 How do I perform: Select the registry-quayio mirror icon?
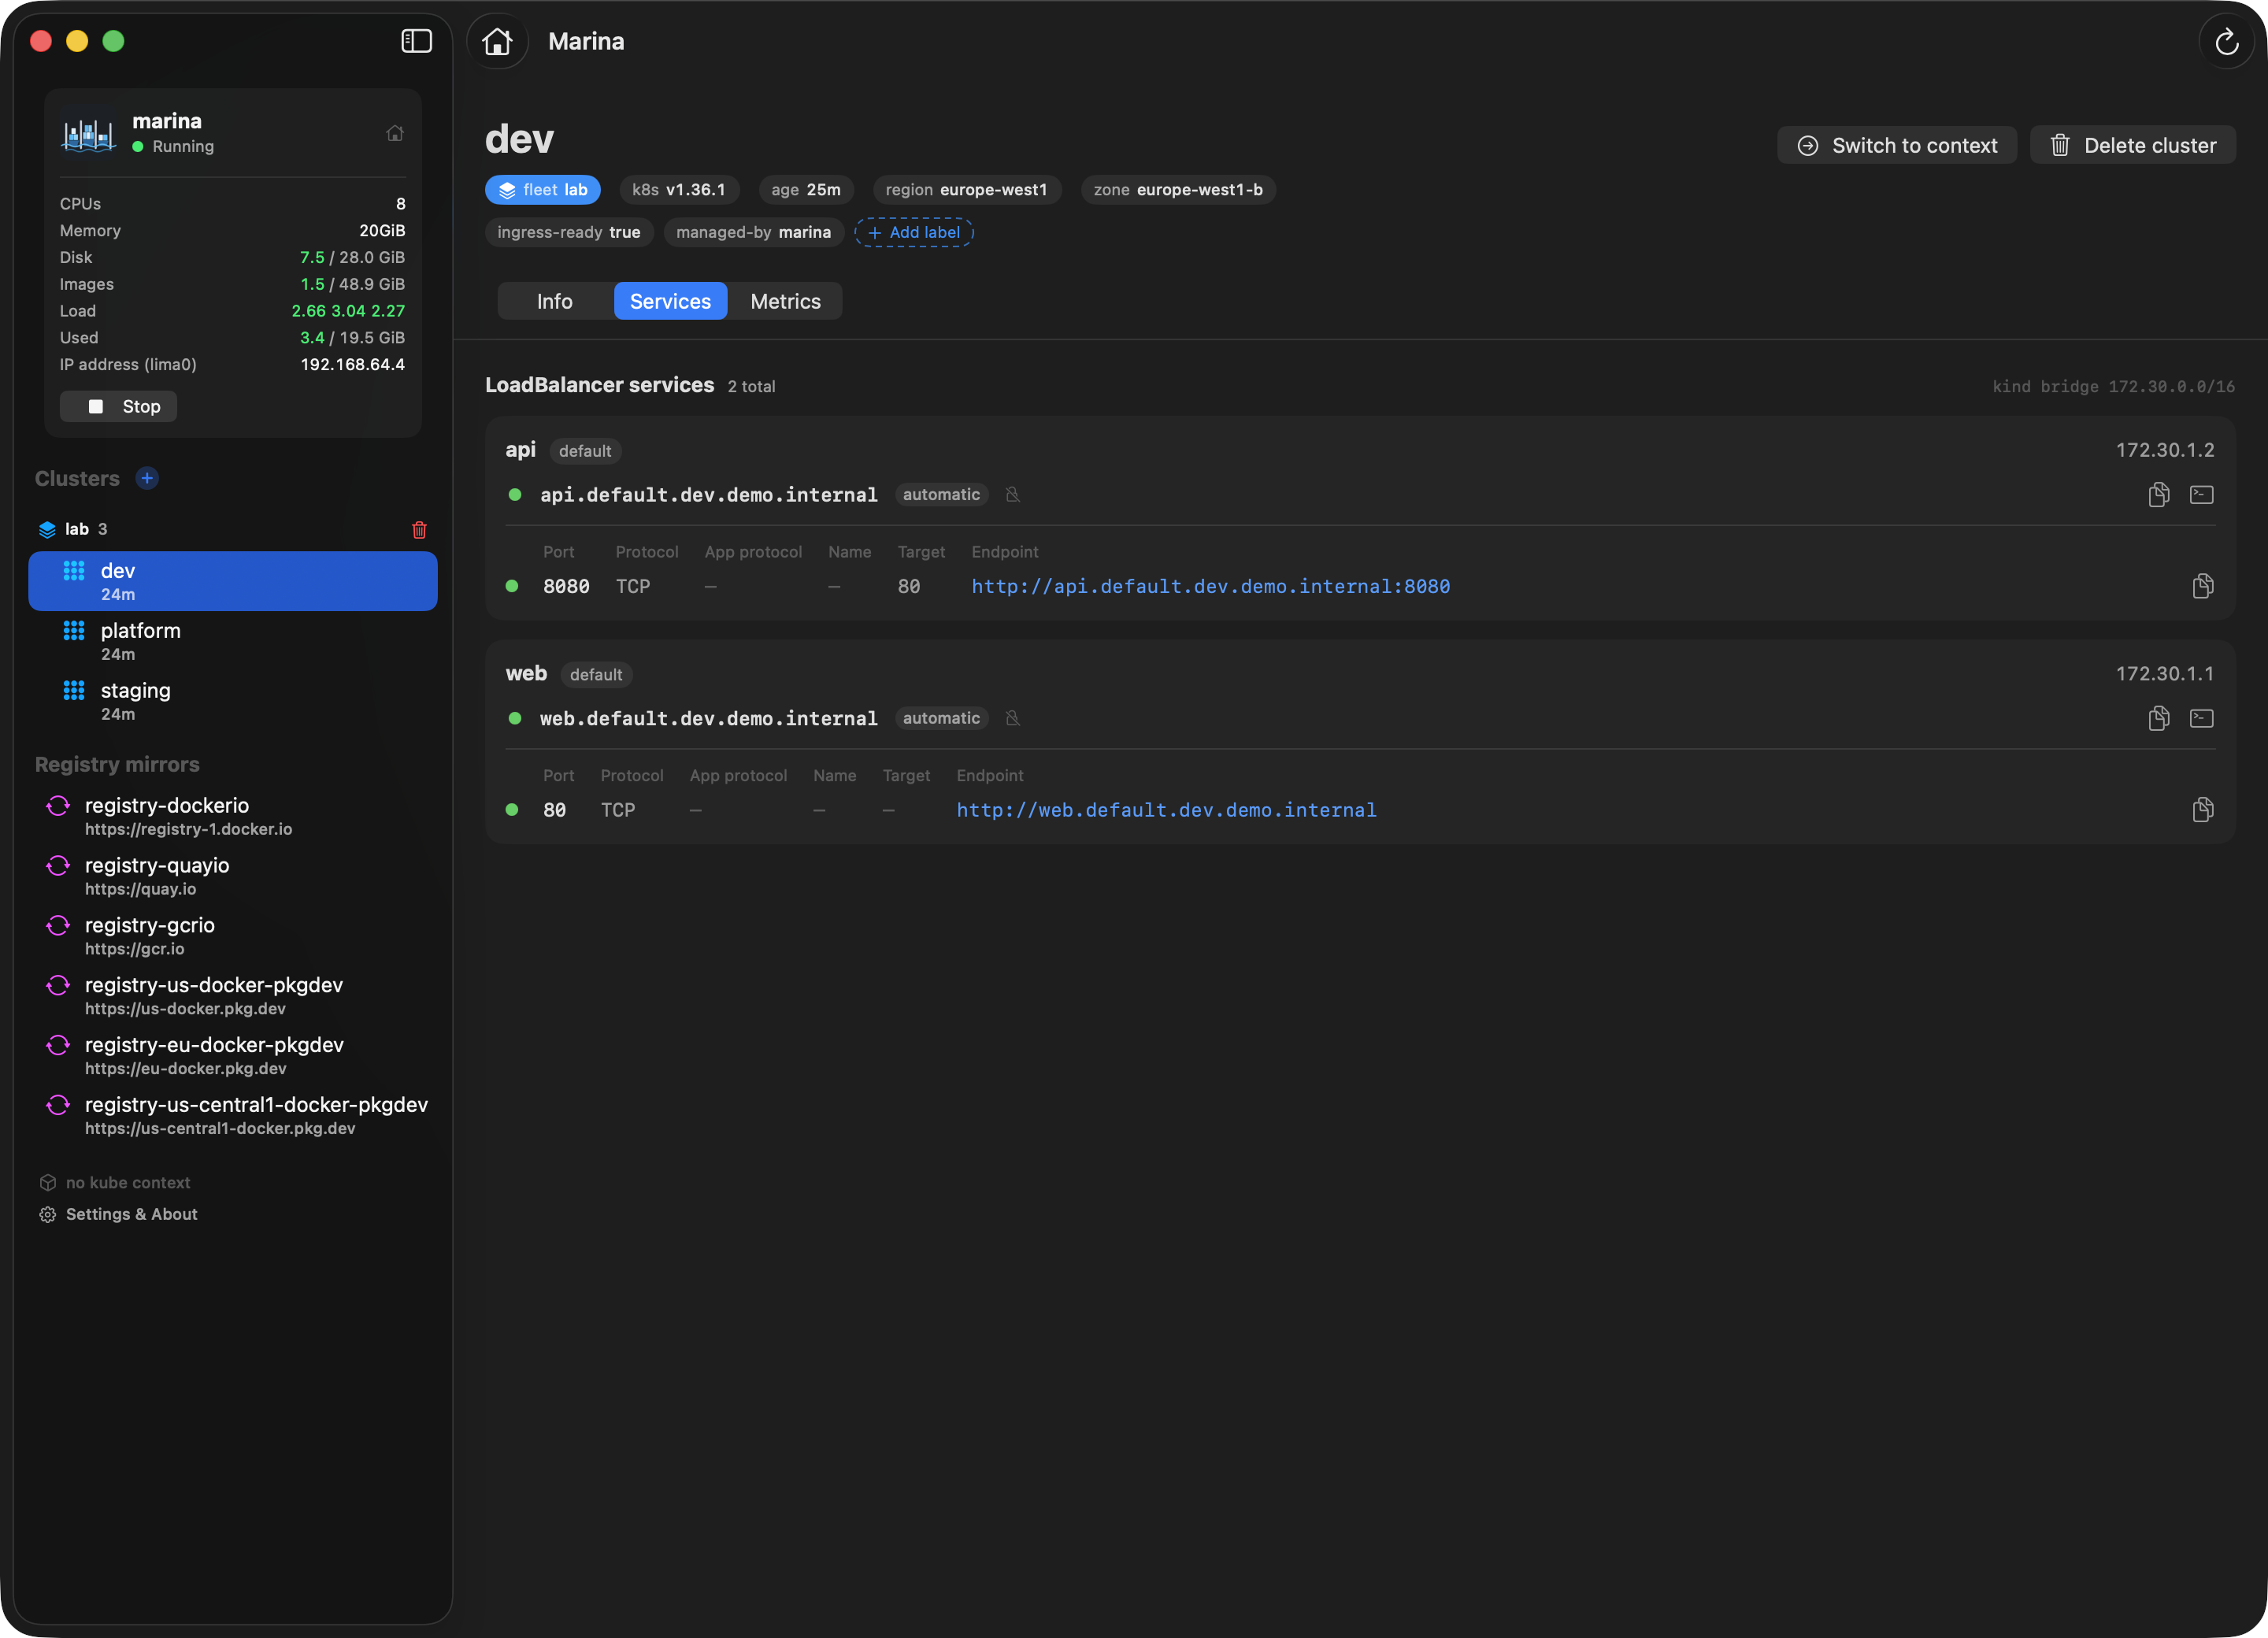pyautogui.click(x=58, y=866)
